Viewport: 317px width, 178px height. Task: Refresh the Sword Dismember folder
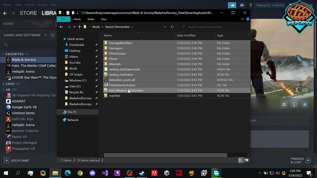tap(172, 27)
